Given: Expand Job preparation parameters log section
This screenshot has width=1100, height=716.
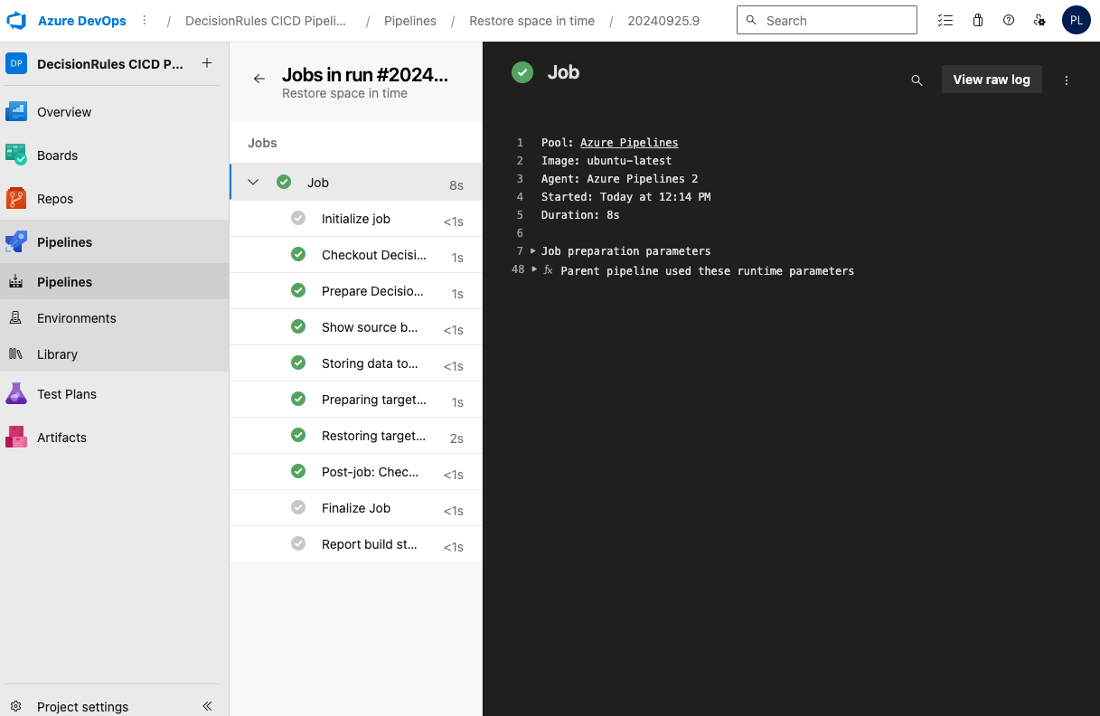Looking at the screenshot, I should (x=533, y=251).
